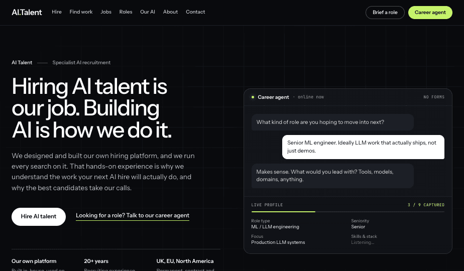Click the 'Career agent' chat header title

[273, 97]
